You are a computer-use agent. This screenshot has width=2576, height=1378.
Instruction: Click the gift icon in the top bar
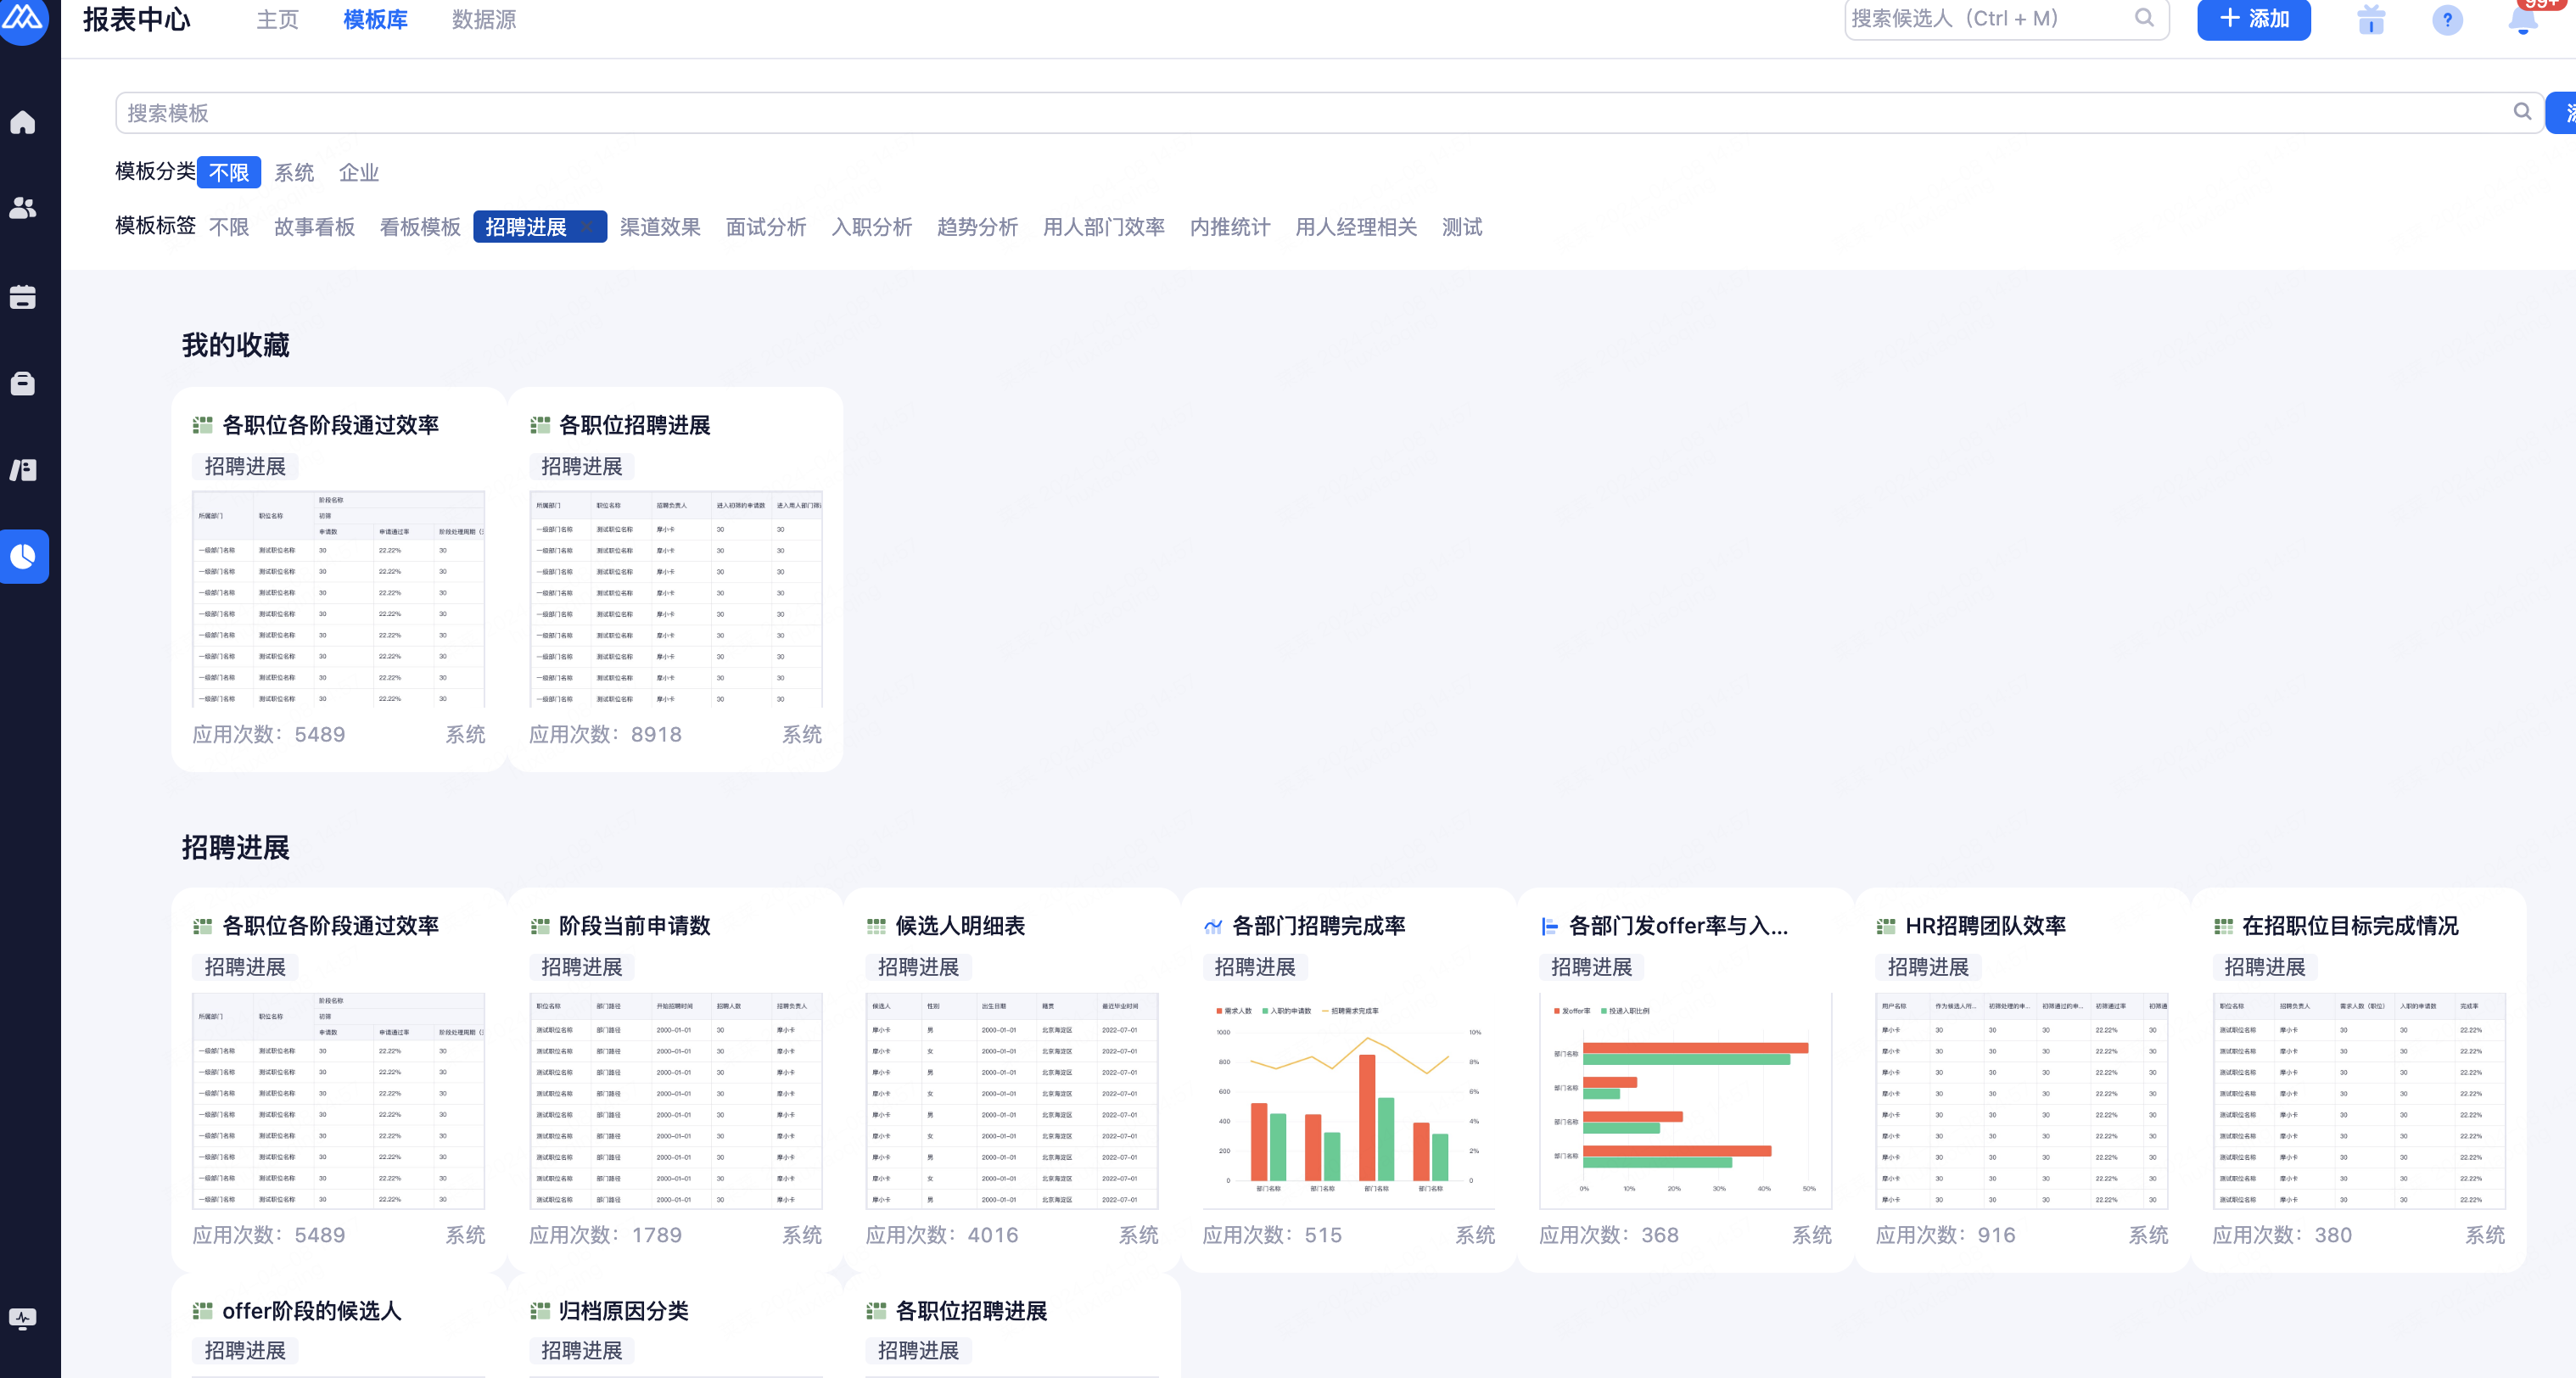tap(2371, 19)
